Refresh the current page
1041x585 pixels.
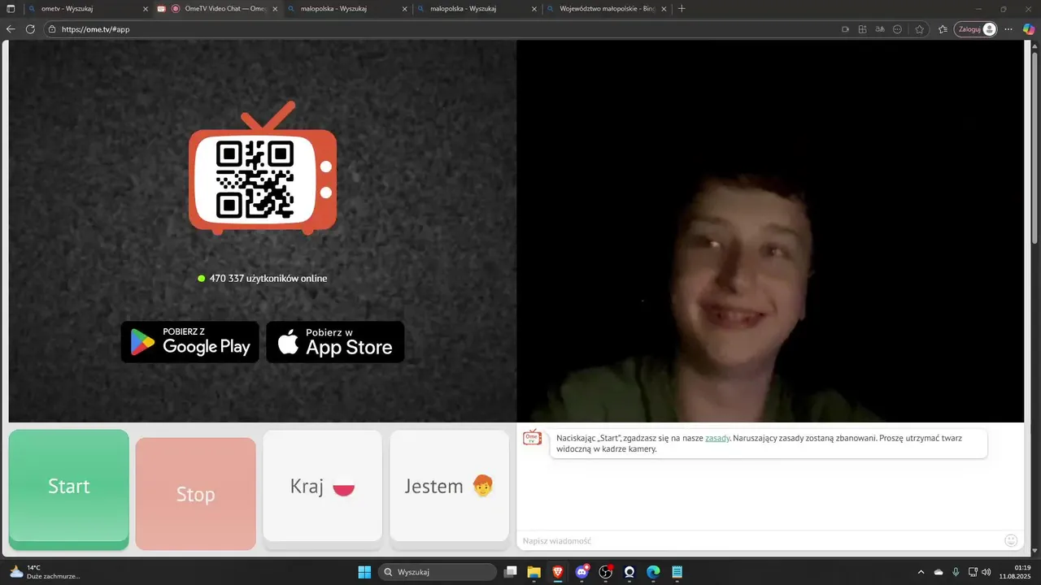(30, 29)
